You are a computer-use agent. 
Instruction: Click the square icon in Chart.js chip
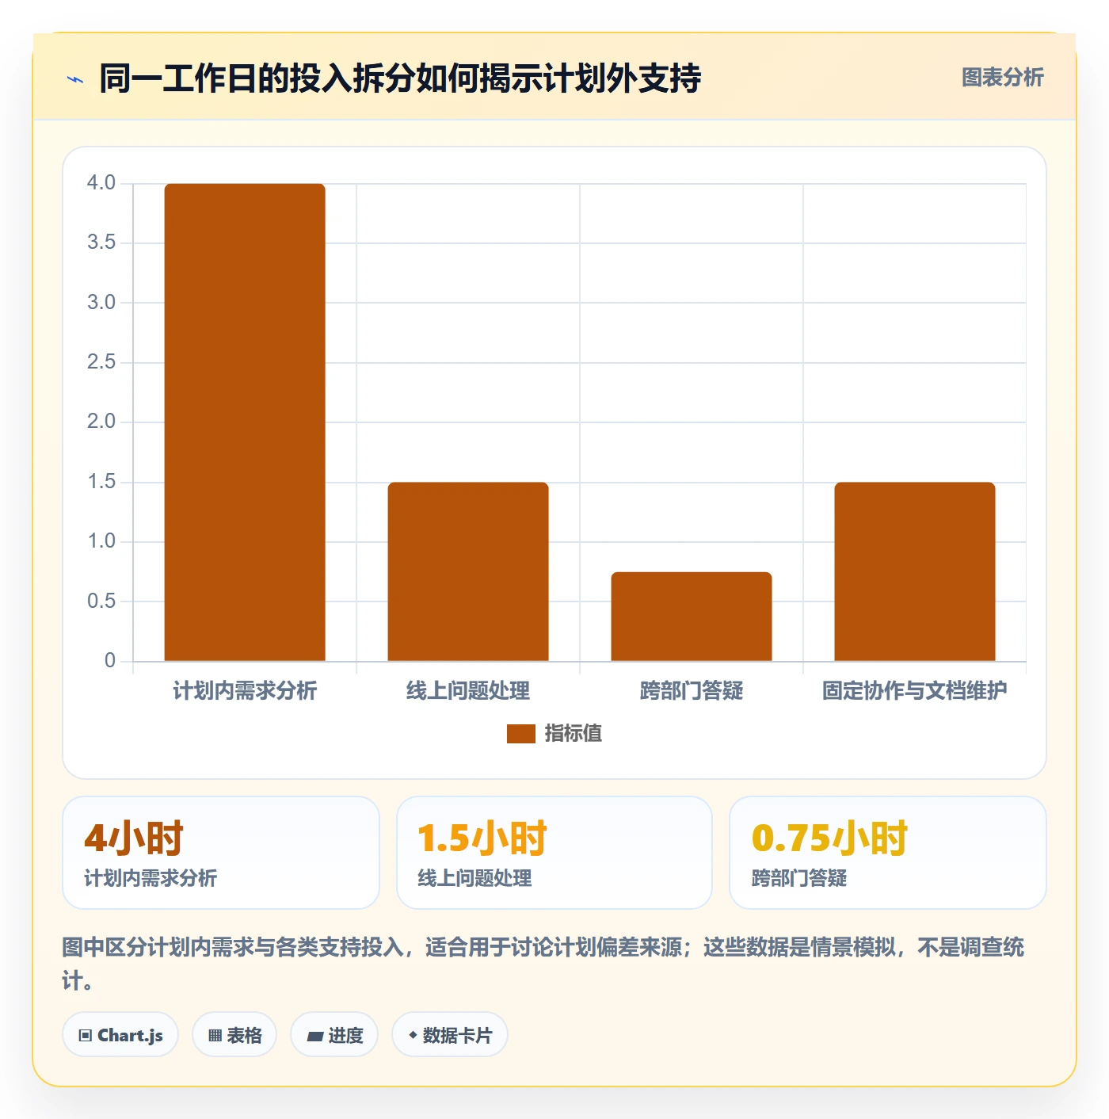[x=86, y=1036]
